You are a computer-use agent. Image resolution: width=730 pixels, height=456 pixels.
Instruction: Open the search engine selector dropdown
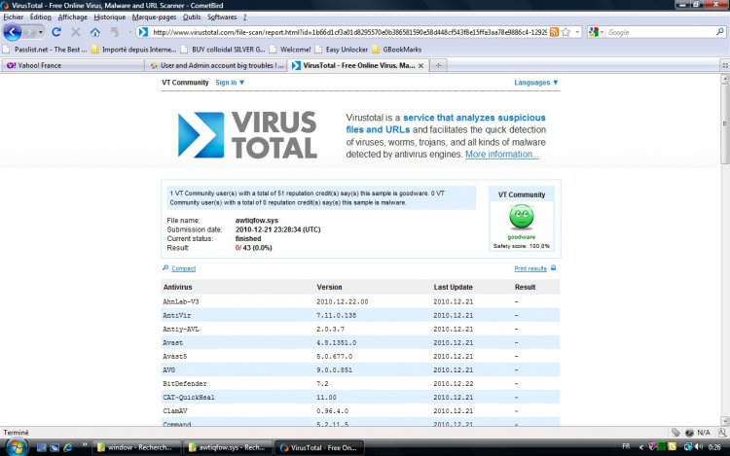(x=594, y=32)
